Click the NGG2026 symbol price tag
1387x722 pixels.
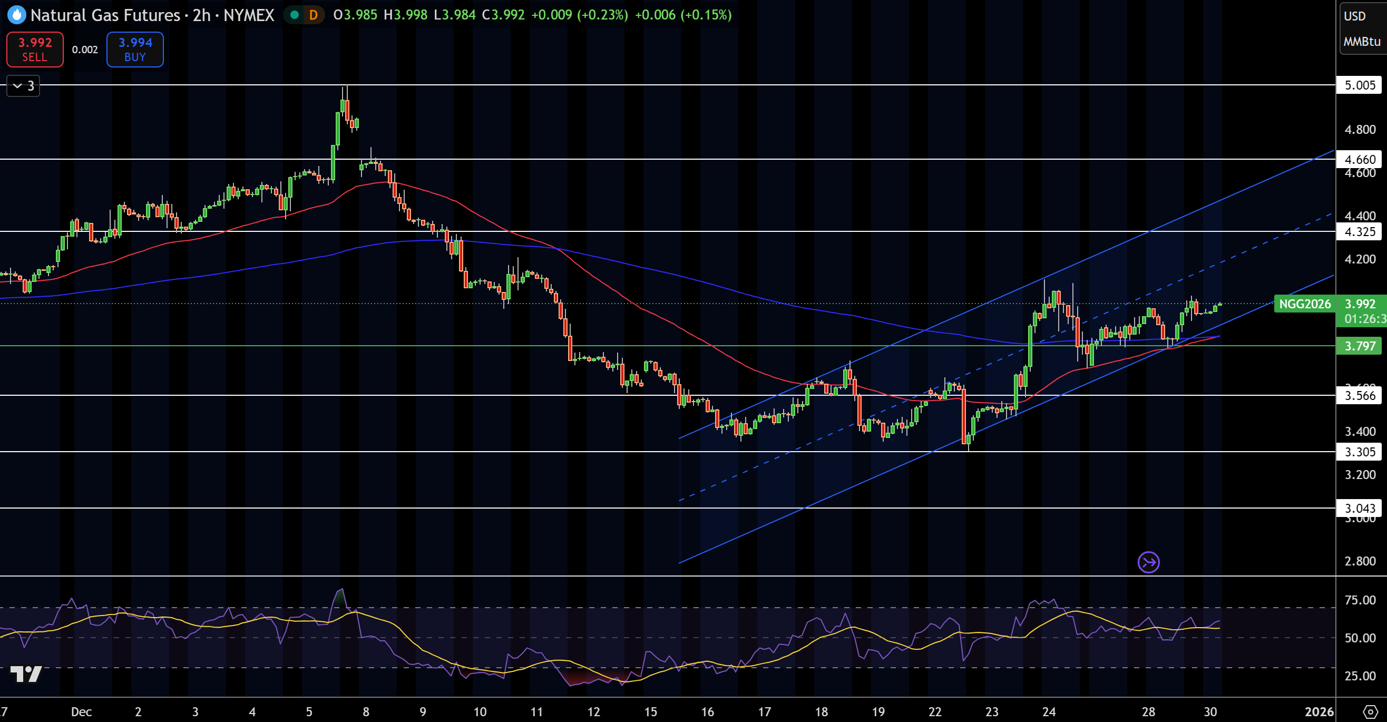[x=1304, y=304]
